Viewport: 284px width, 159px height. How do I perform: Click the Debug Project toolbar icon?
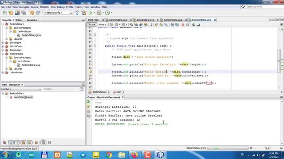(x=99, y=13)
